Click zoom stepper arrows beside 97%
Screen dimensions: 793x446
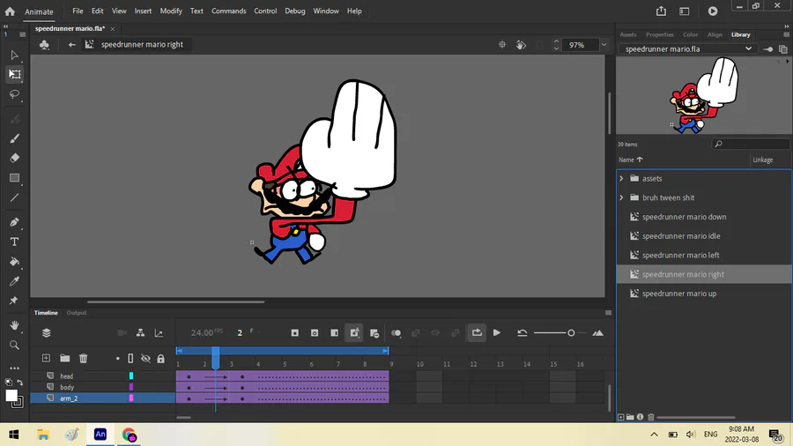point(556,44)
